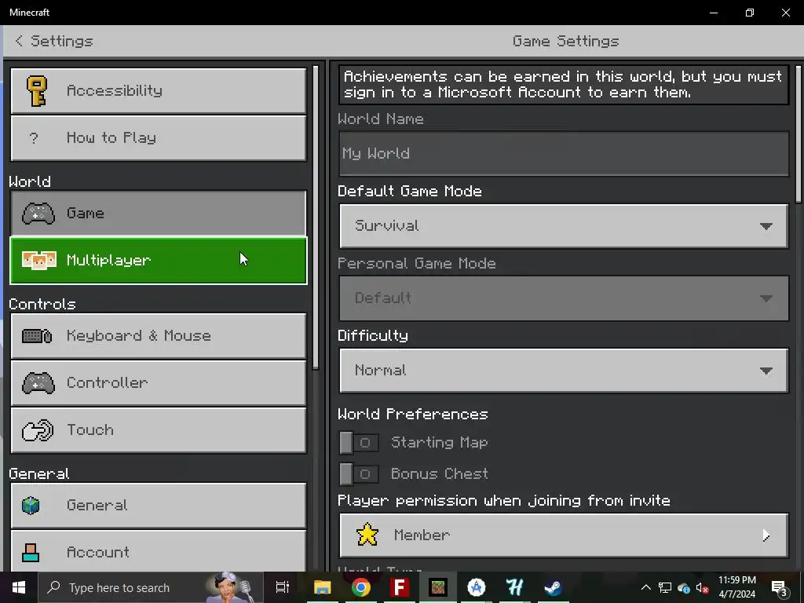Launch Google Chrome from the taskbar

tap(361, 587)
